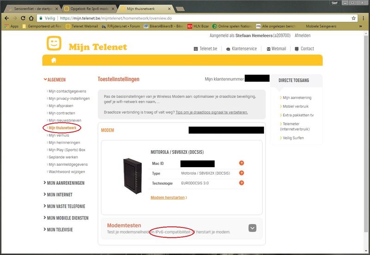
Task: Open FJRijders.net Forum bookmark
Action: (121, 26)
